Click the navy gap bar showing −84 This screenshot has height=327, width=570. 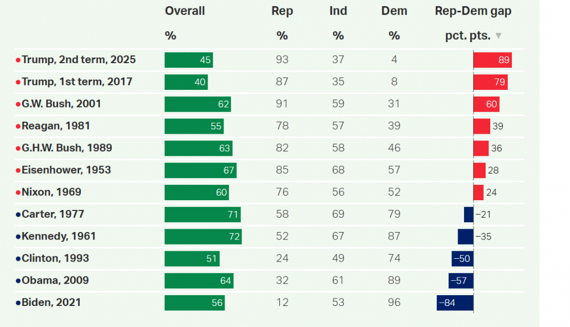coord(455,303)
